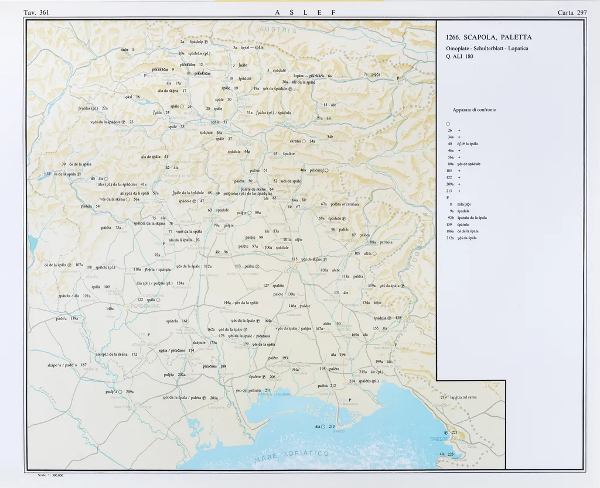Click the 'Scala 1: 300.000' scale text
Screen dimensions: 600x488
(x=50, y=475)
